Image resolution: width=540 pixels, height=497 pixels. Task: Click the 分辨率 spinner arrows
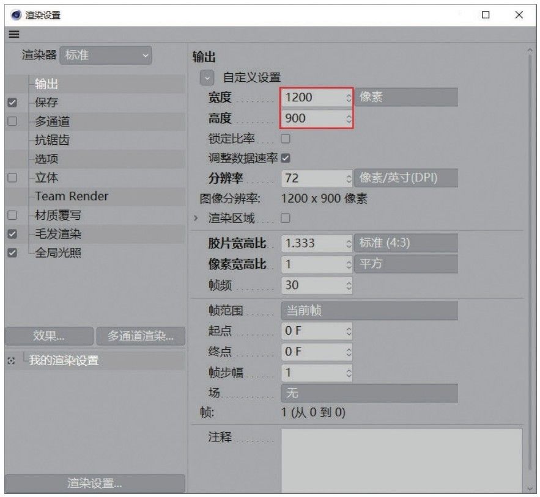pos(349,178)
